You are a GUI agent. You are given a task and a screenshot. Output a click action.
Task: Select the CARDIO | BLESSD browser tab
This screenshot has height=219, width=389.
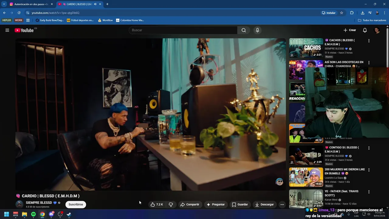(x=79, y=4)
